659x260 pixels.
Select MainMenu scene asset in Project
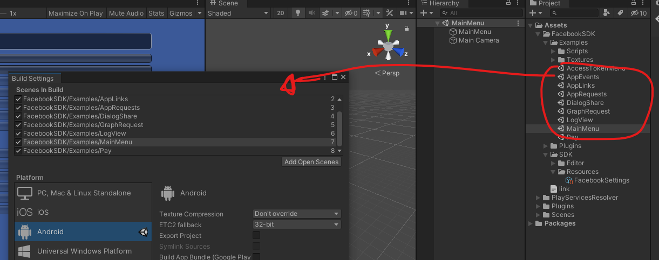(578, 129)
